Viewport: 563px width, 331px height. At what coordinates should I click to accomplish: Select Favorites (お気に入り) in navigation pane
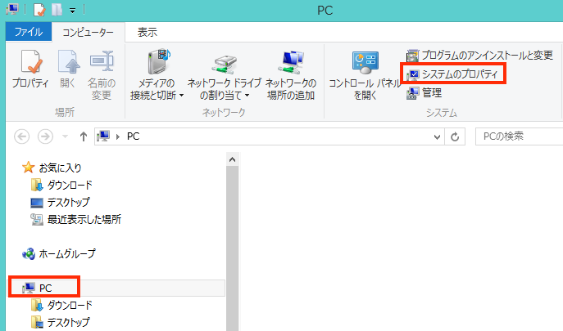(x=52, y=168)
